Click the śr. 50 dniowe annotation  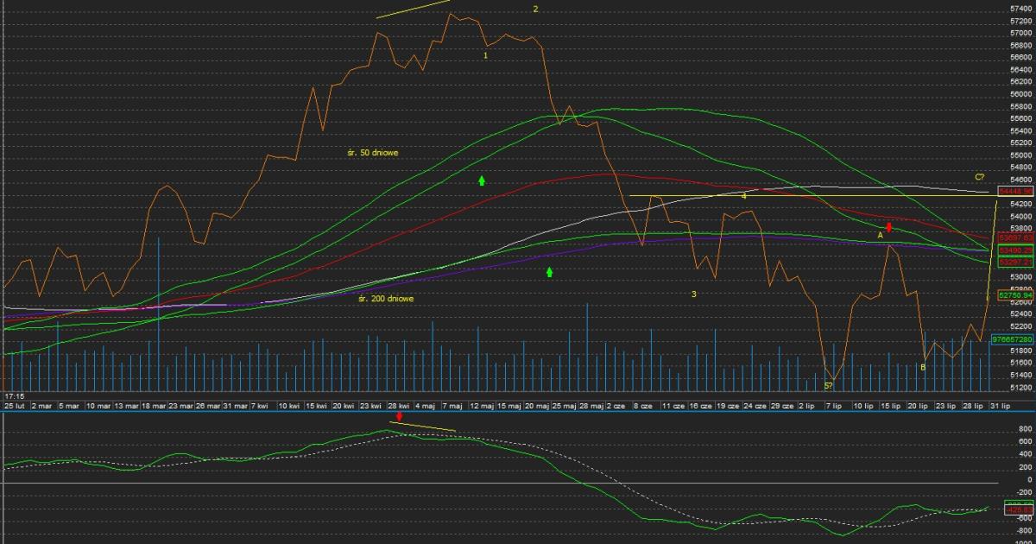(372, 152)
